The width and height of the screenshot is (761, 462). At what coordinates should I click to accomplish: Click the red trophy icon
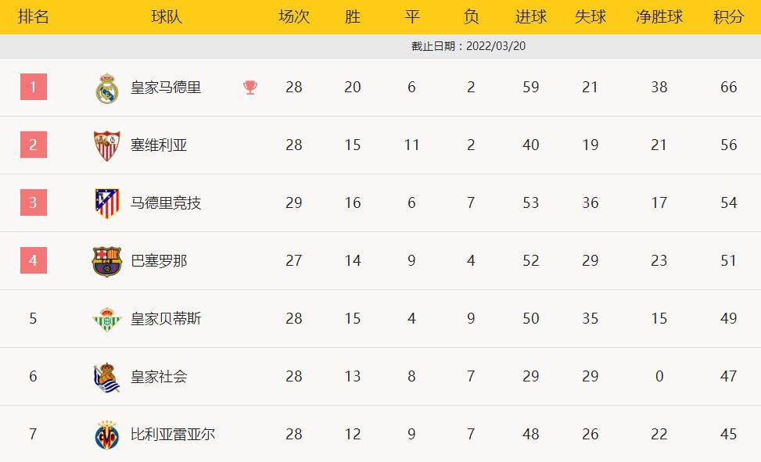pyautogui.click(x=250, y=88)
